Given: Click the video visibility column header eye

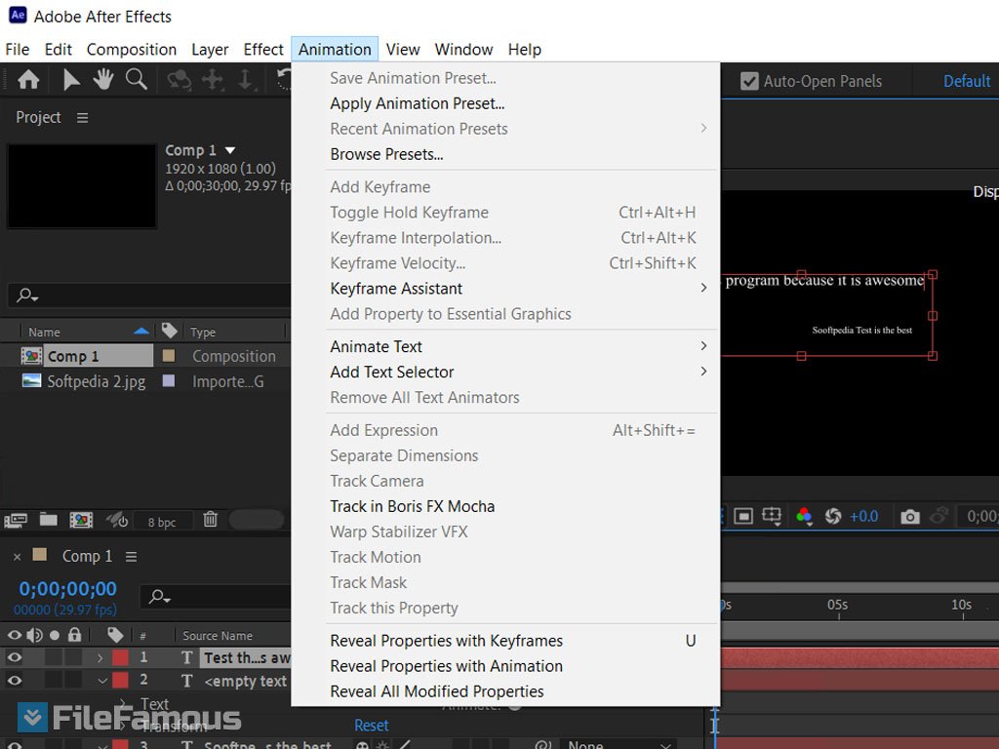Looking at the screenshot, I should [14, 635].
